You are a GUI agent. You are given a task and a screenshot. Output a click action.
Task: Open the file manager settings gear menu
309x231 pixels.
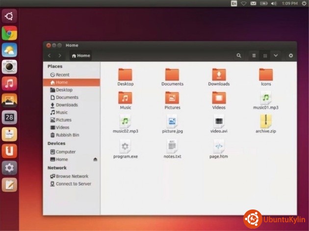click(291, 56)
